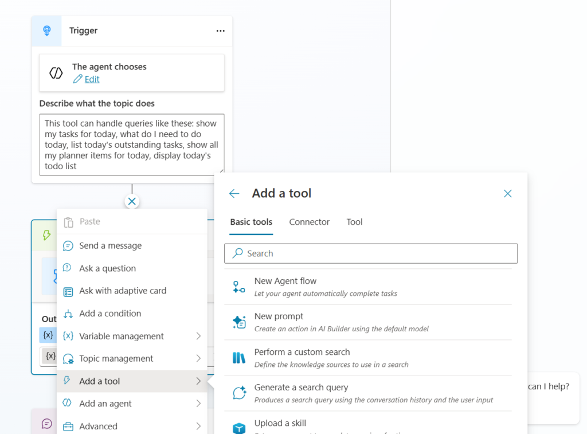
Task: Open Add an agent submenu
Action: [x=132, y=403]
